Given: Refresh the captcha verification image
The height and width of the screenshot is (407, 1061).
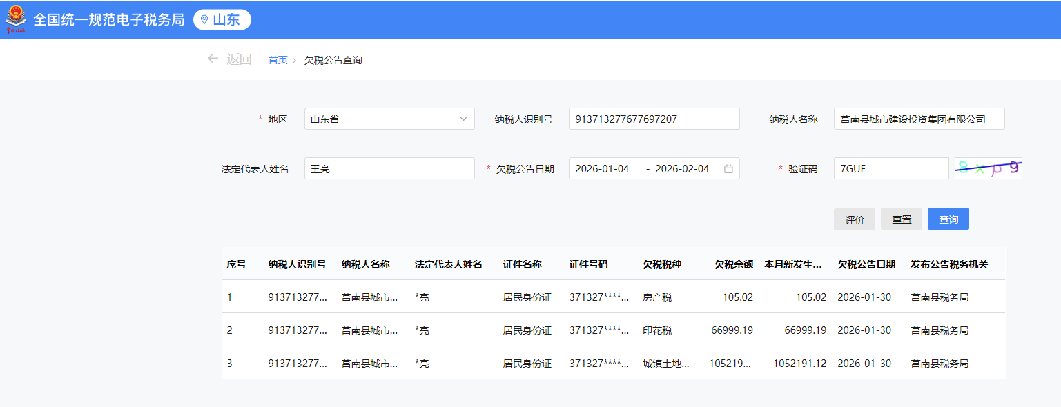Looking at the screenshot, I should tap(988, 168).
